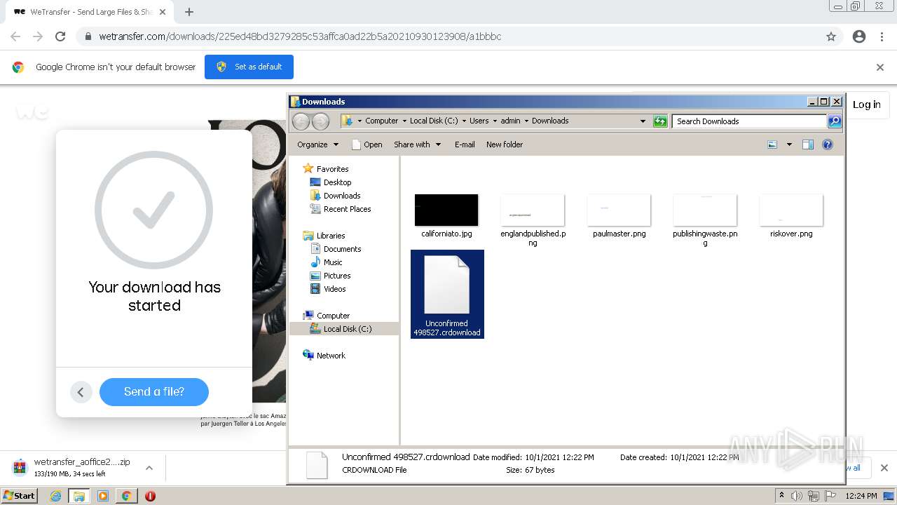Click the volume icon in system tray
This screenshot has width=897, height=505.
click(797, 496)
